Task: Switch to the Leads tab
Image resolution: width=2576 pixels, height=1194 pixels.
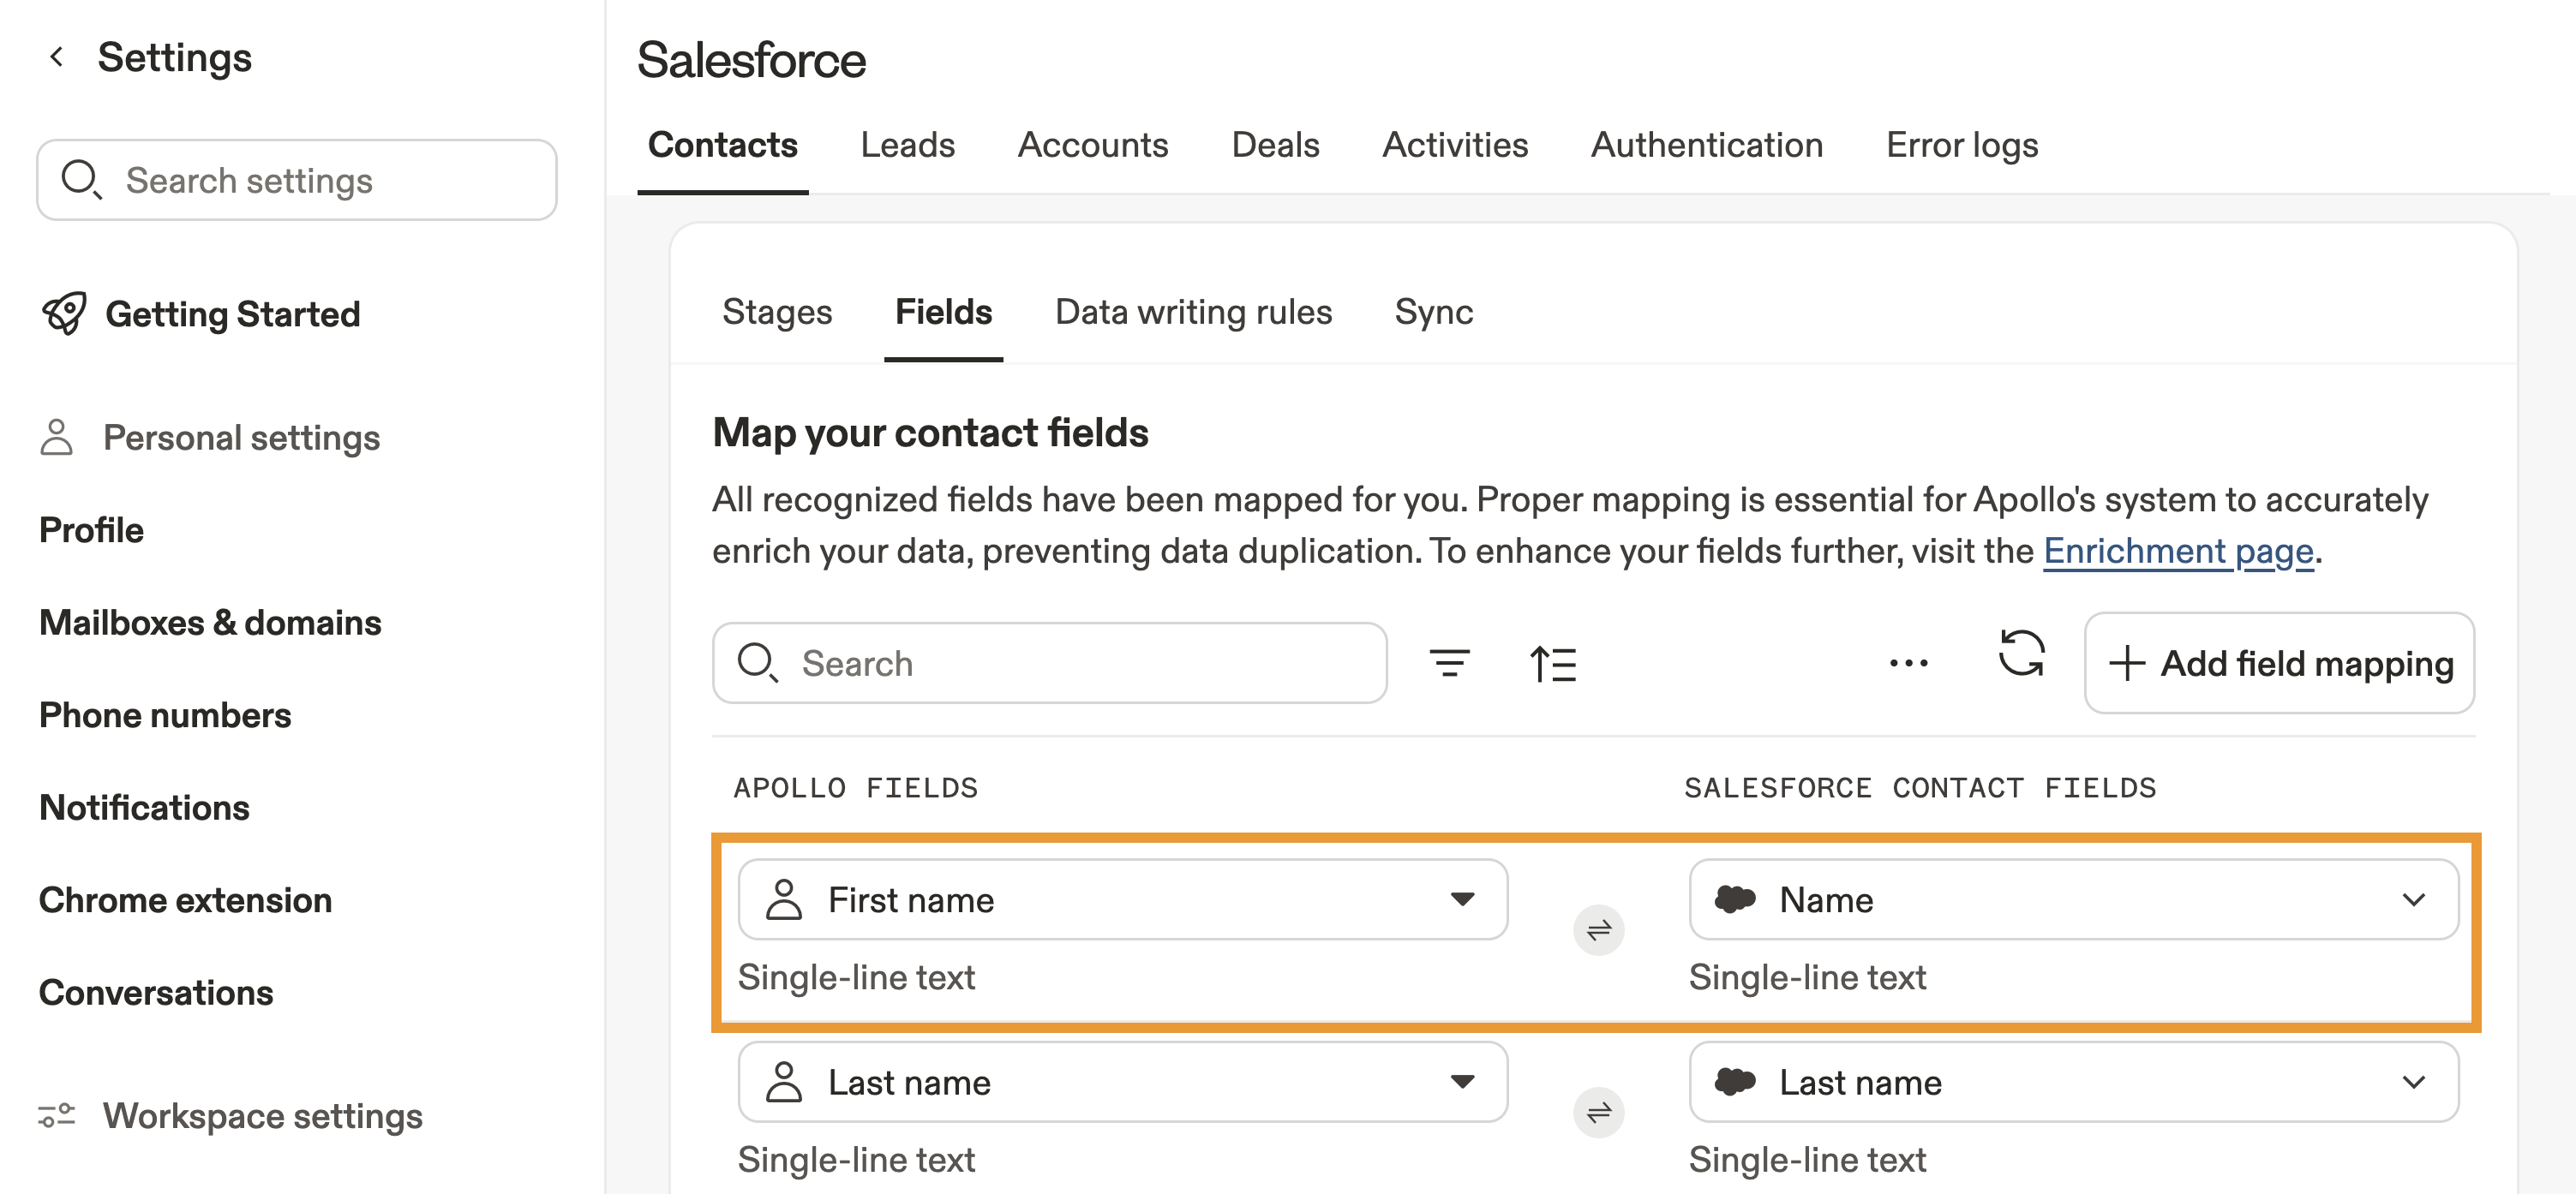Action: tap(907, 145)
